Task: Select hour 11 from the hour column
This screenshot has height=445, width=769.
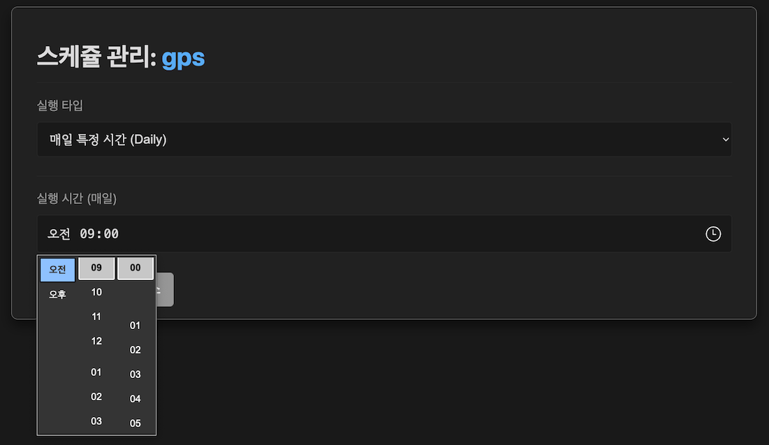Action: point(96,316)
